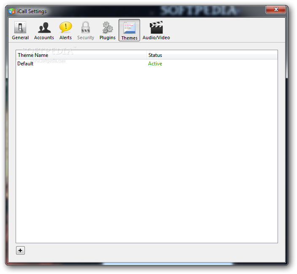Click the iCall app icon in title bar
The image size is (297, 274).
pos(12,11)
